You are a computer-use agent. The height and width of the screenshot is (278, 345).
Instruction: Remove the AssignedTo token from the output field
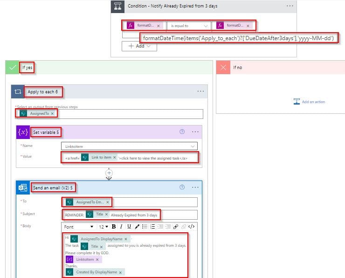tap(52, 113)
